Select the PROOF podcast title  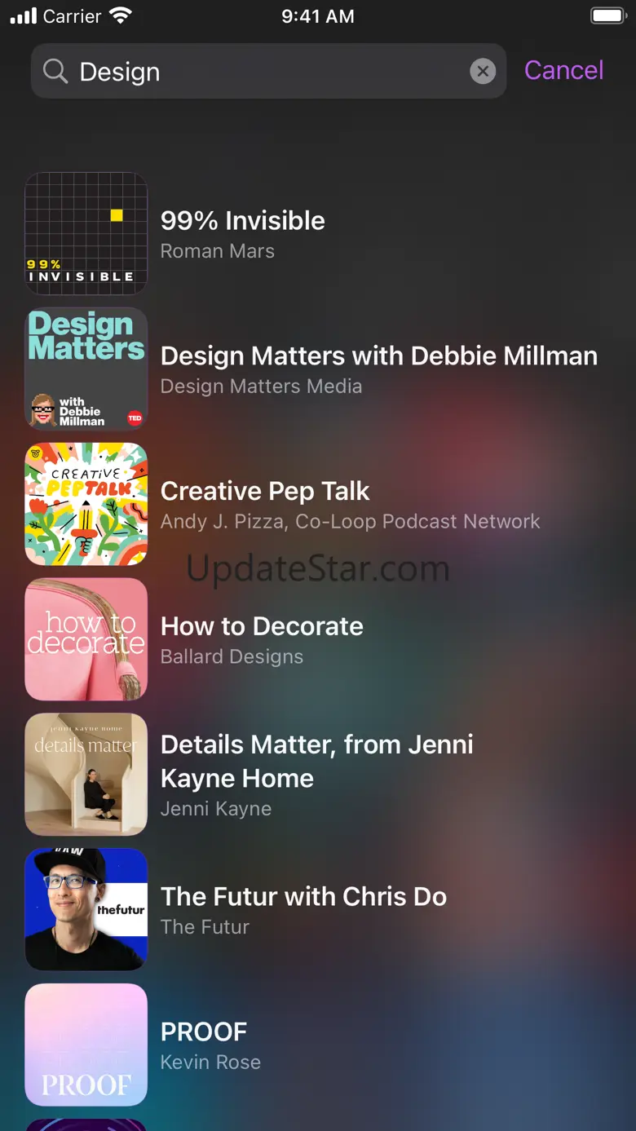(204, 1032)
